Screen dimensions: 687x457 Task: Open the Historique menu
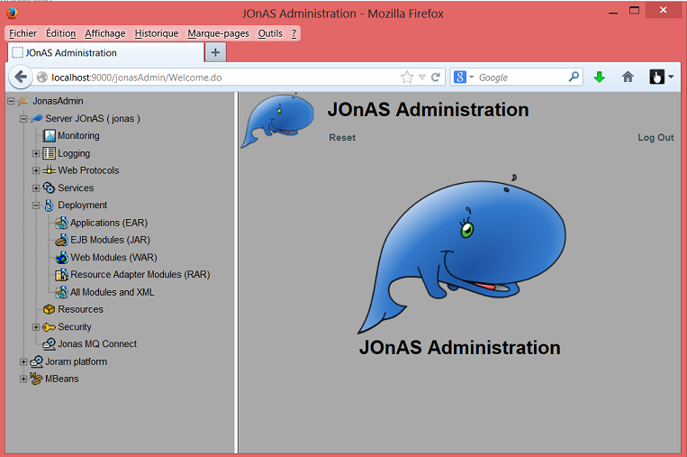[156, 33]
